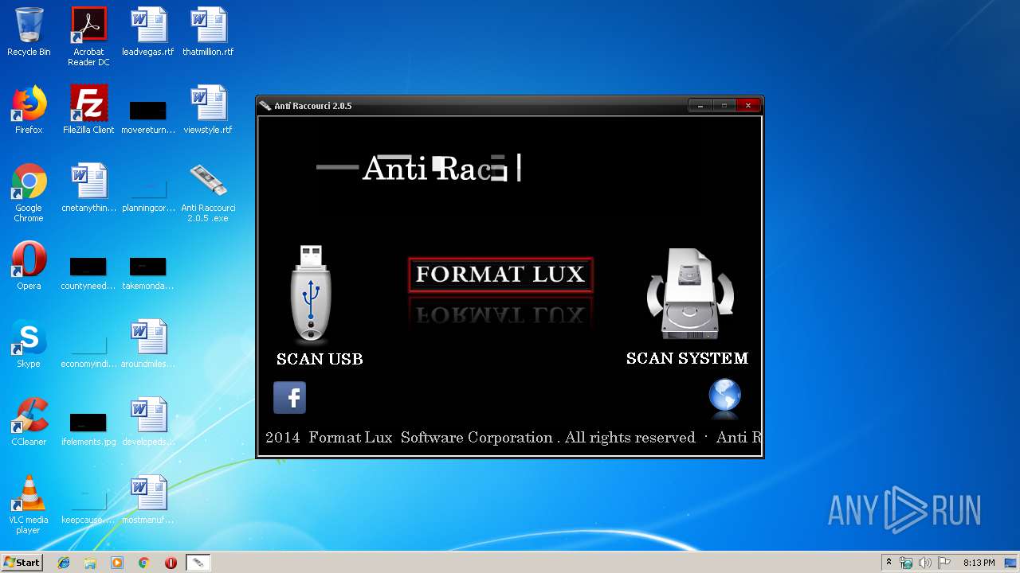
Task: Click the network tray icon
Action: pos(907,563)
